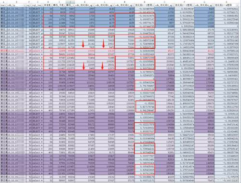
Task: Select the column B header
Action: (x=16, y=2)
